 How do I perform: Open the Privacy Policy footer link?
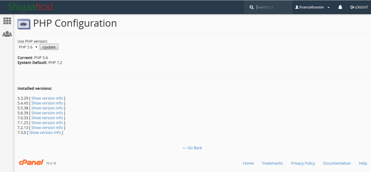point(303,163)
